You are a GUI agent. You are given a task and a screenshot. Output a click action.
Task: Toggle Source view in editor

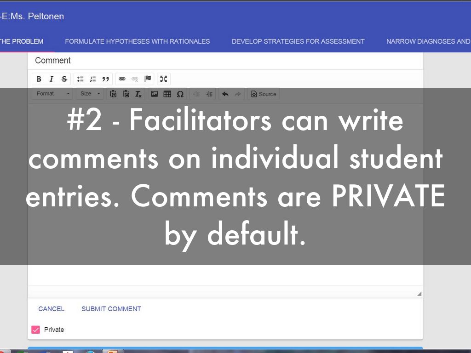pyautogui.click(x=264, y=94)
